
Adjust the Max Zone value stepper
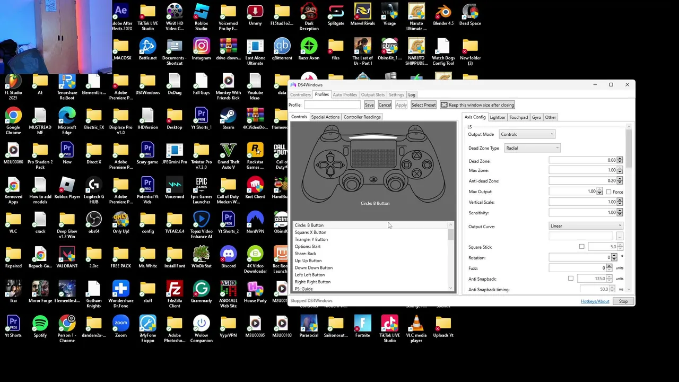[620, 170]
